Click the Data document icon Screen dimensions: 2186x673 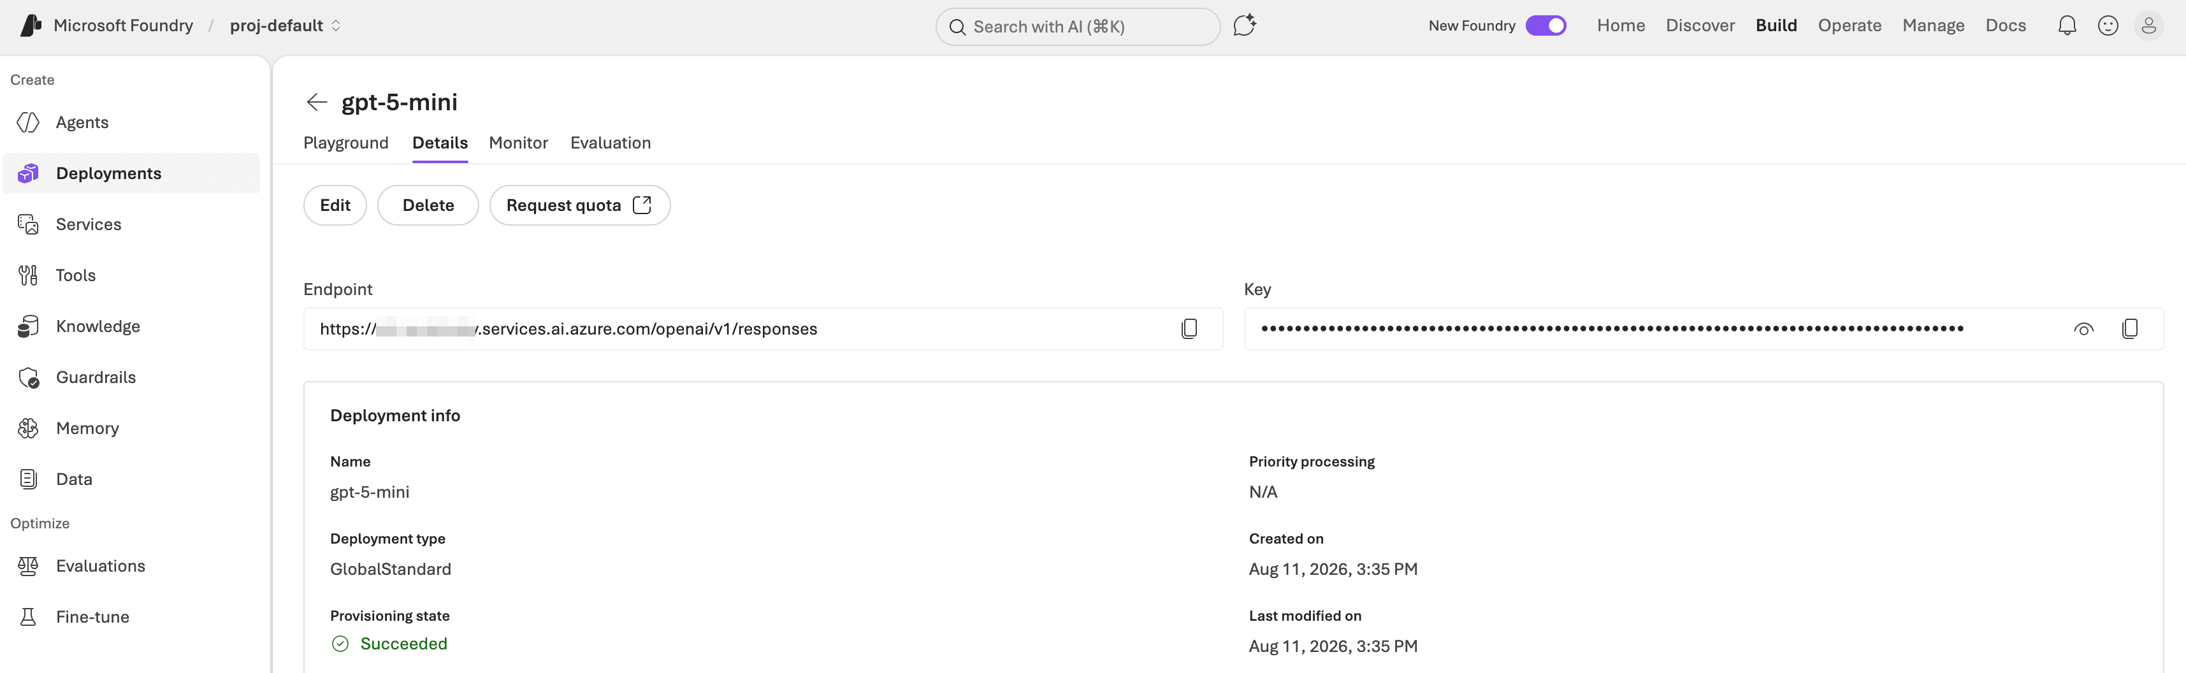(x=28, y=479)
